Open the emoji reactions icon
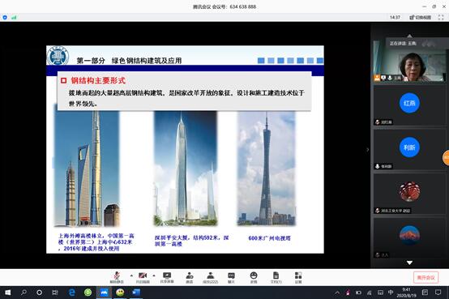The width and height of the screenshot is (449, 299). [x=254, y=277]
